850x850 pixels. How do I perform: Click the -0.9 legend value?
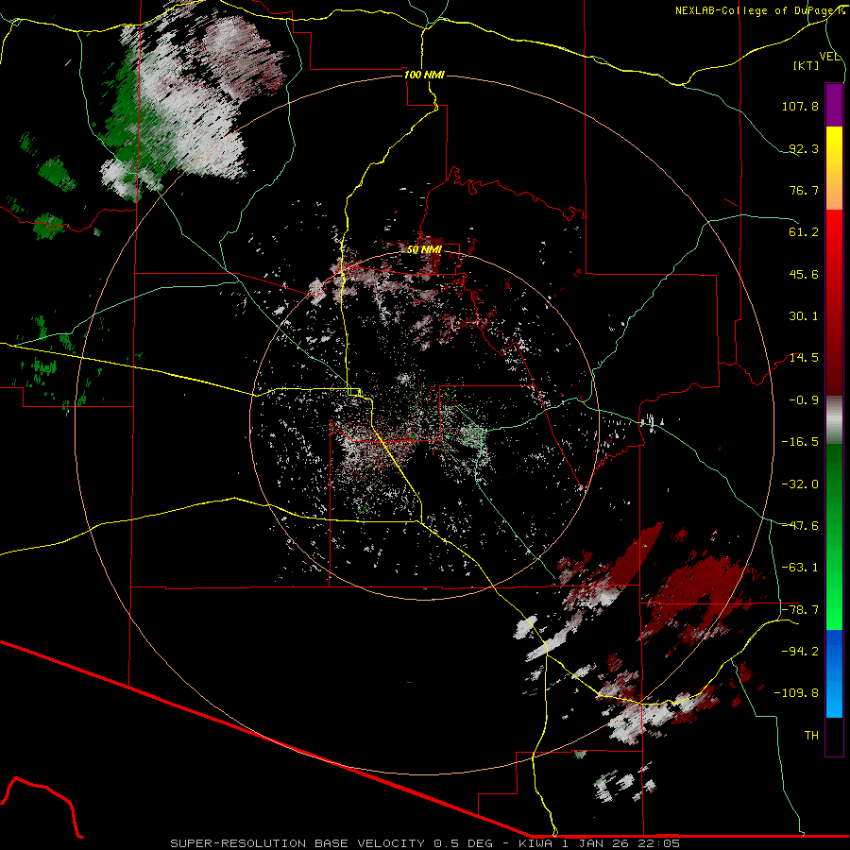click(804, 400)
